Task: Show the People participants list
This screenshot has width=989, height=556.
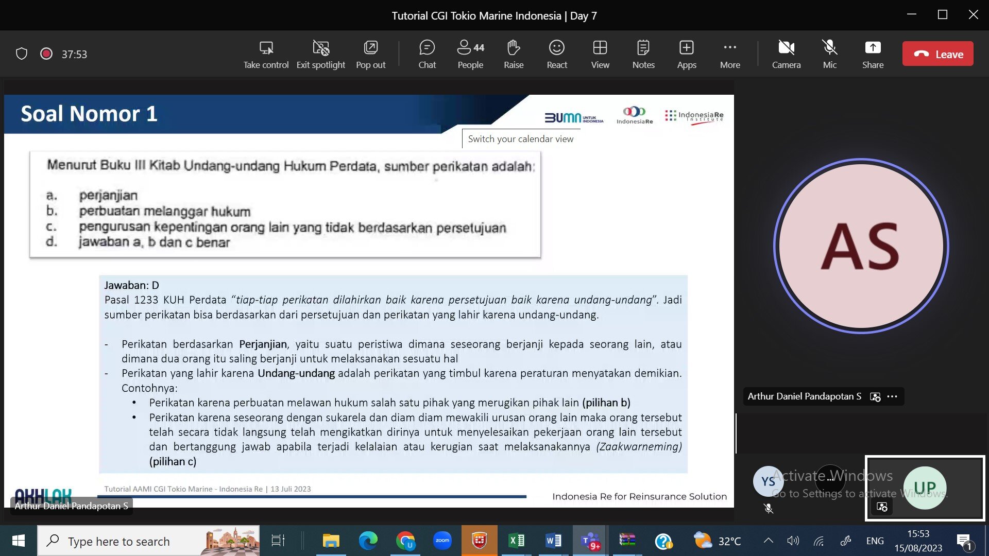Action: [x=470, y=54]
